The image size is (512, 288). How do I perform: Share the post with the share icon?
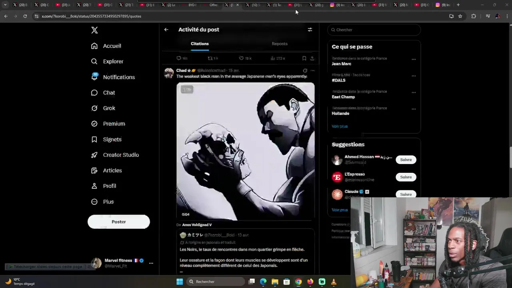(312, 58)
